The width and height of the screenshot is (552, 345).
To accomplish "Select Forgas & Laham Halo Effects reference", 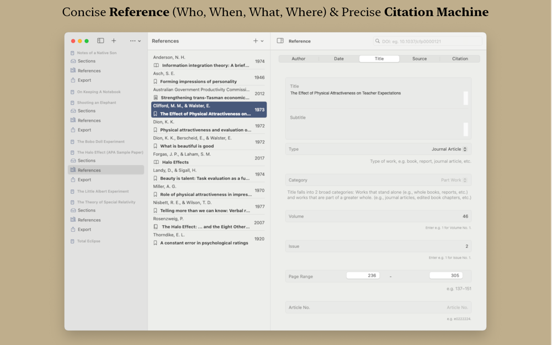I will point(209,158).
